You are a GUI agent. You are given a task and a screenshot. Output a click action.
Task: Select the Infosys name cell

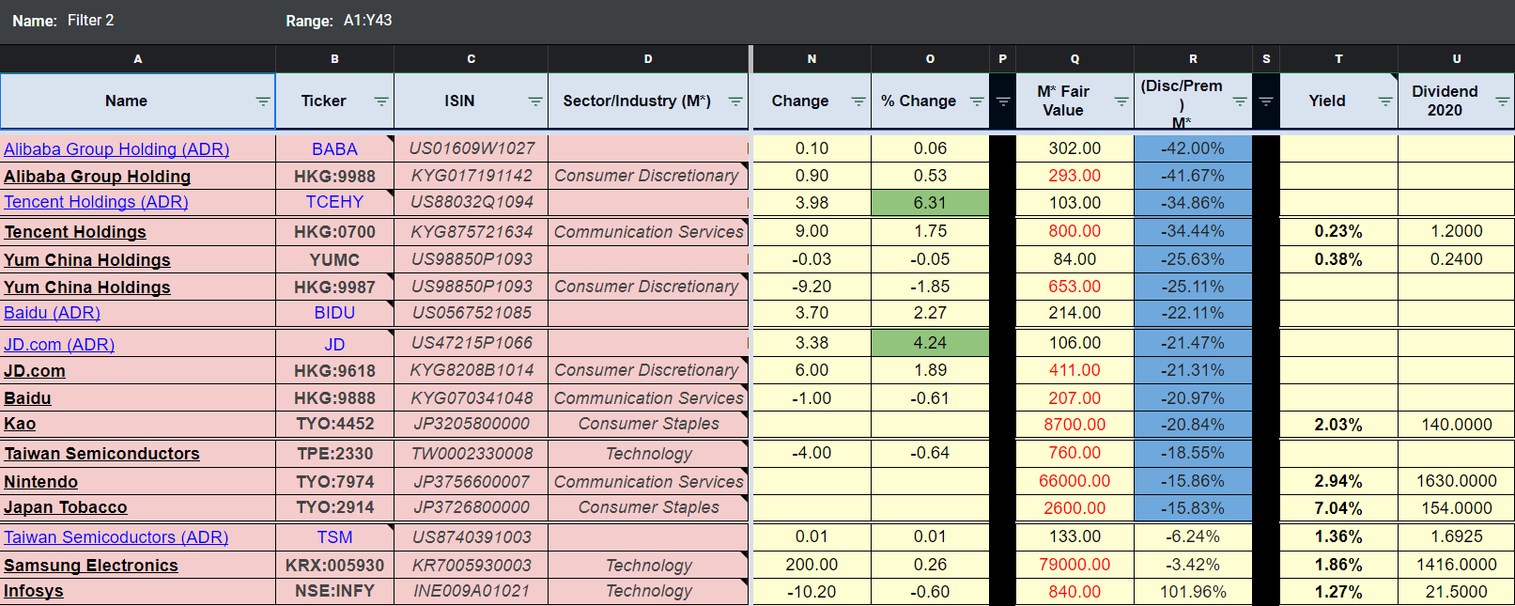point(138,591)
